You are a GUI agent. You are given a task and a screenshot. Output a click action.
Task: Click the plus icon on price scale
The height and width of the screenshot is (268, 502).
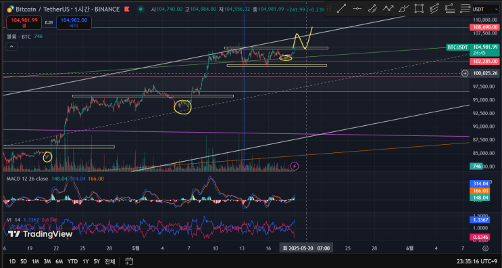coord(465,73)
